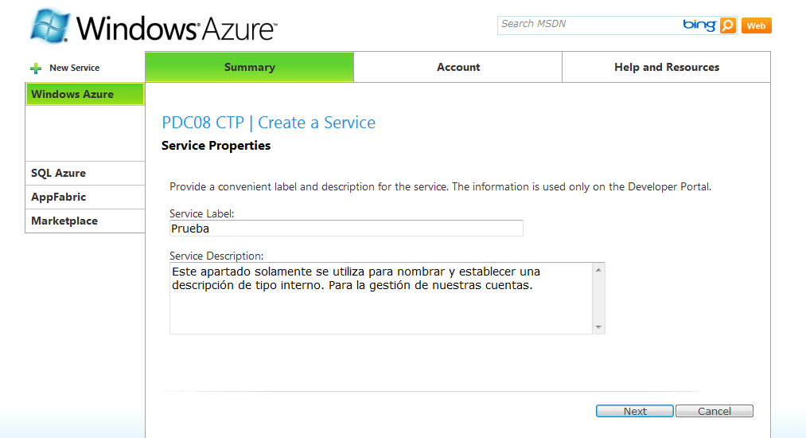Click the Bing logo in search bar
806x438 pixels.
tap(699, 25)
